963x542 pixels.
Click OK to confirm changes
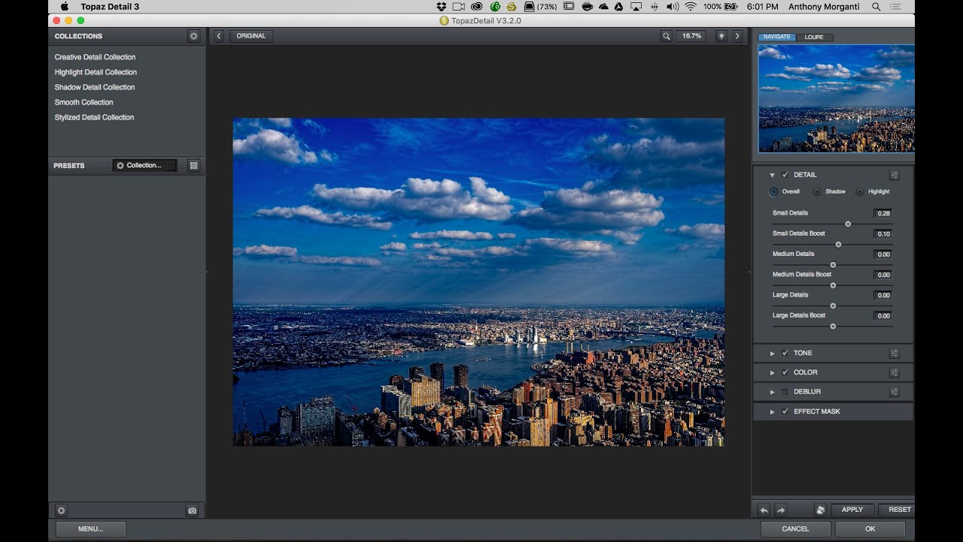(x=870, y=529)
